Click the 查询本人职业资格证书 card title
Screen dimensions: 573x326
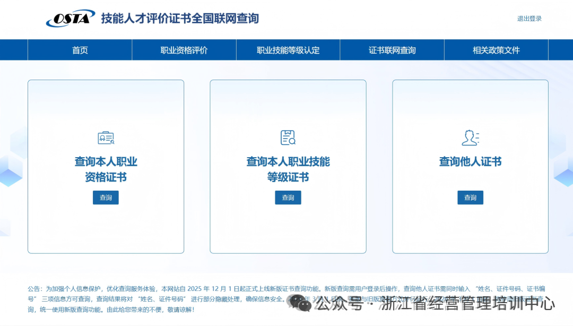click(x=106, y=169)
